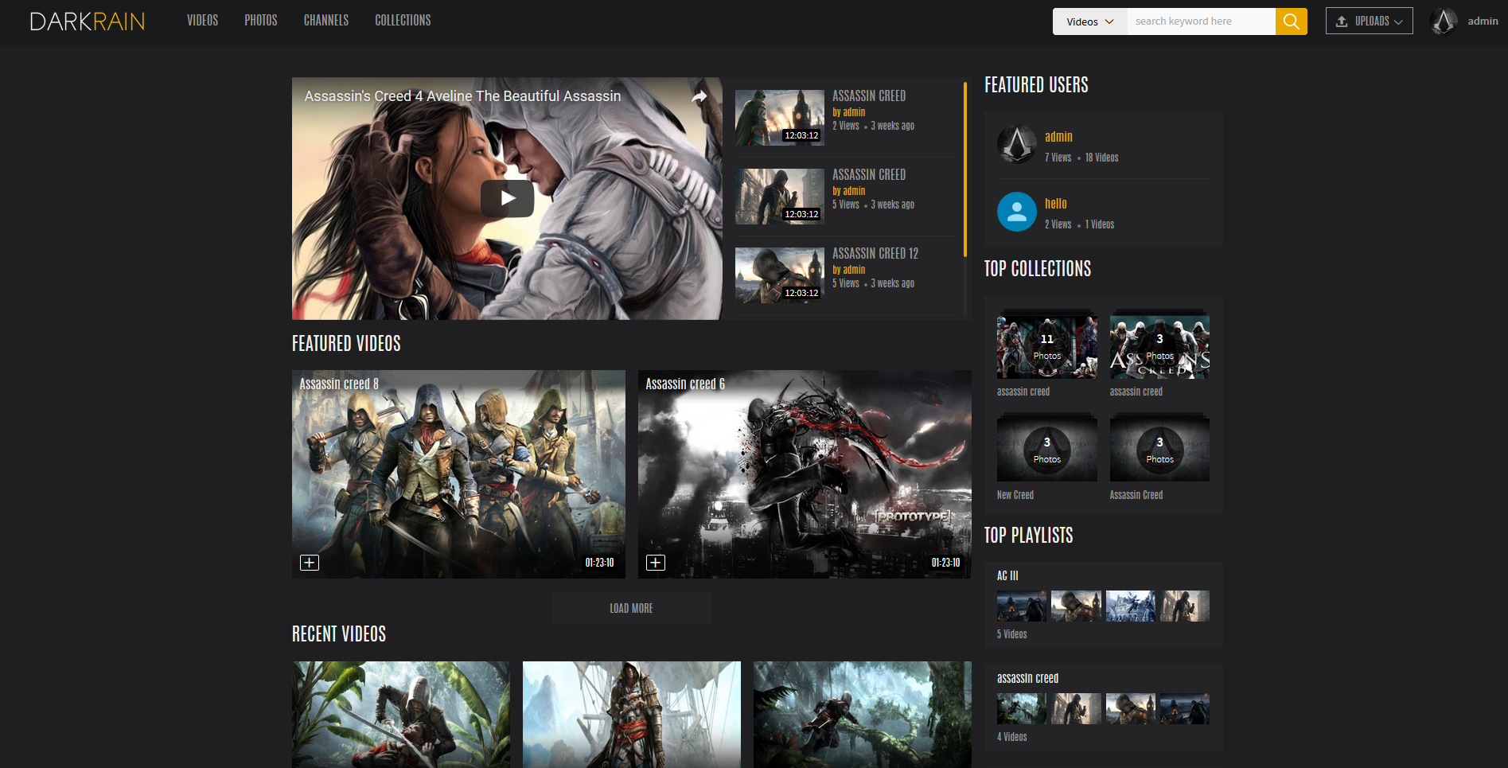Screen dimensions: 1508x768
Task: Open first ASSASSIN CREED title with 2 Views
Action: [869, 96]
